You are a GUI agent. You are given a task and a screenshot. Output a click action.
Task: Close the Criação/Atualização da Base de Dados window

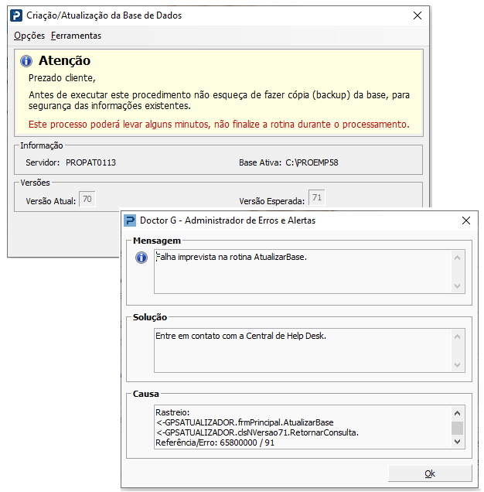tap(418, 15)
